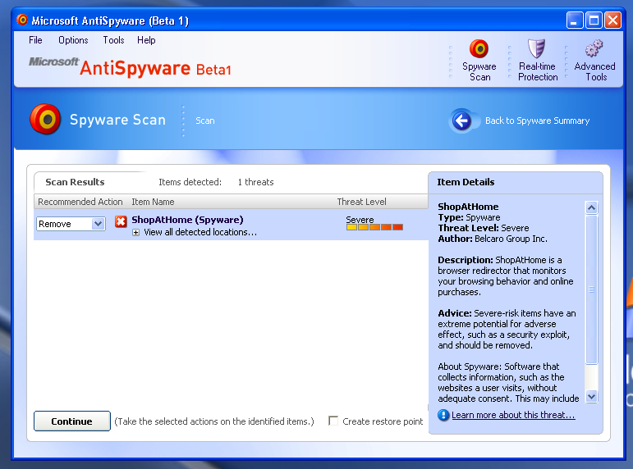The width and height of the screenshot is (633, 469).
Task: Click Author: Belcaro Group Inc. text
Action: tap(493, 239)
